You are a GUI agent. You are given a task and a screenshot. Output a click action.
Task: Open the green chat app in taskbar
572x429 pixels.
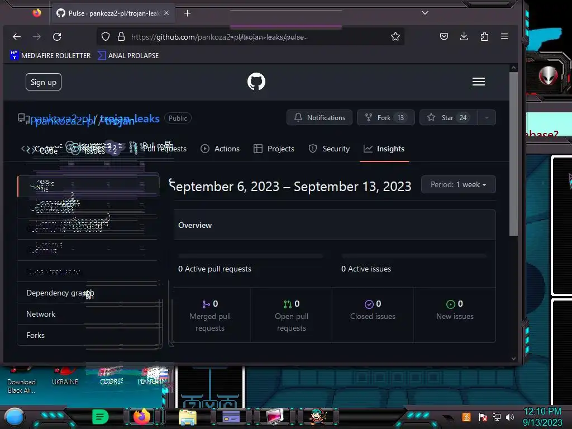click(101, 417)
